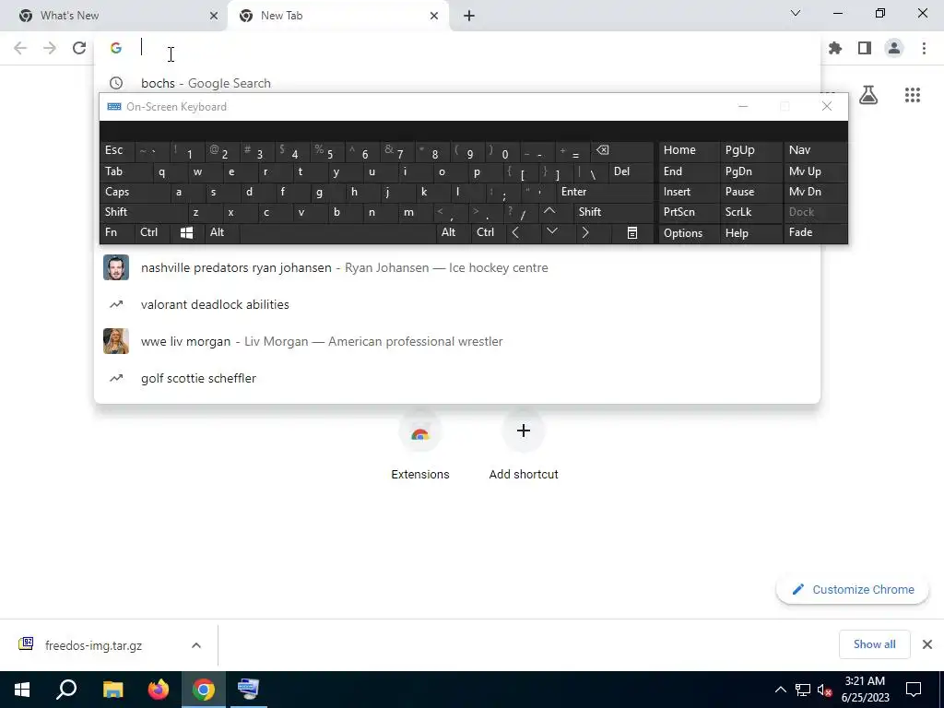Tap the Esc key on On-Screen Keyboard
The height and width of the screenshot is (708, 944).
[117, 150]
